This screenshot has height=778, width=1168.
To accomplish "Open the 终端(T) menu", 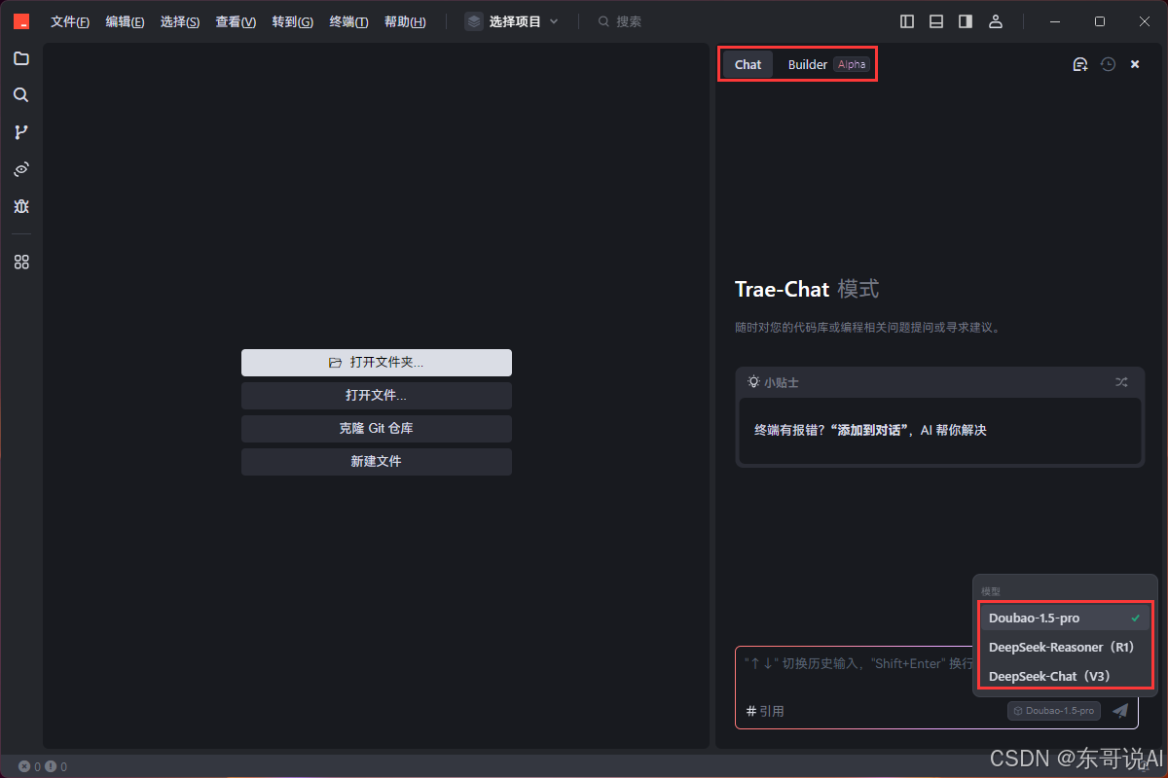I will [348, 21].
